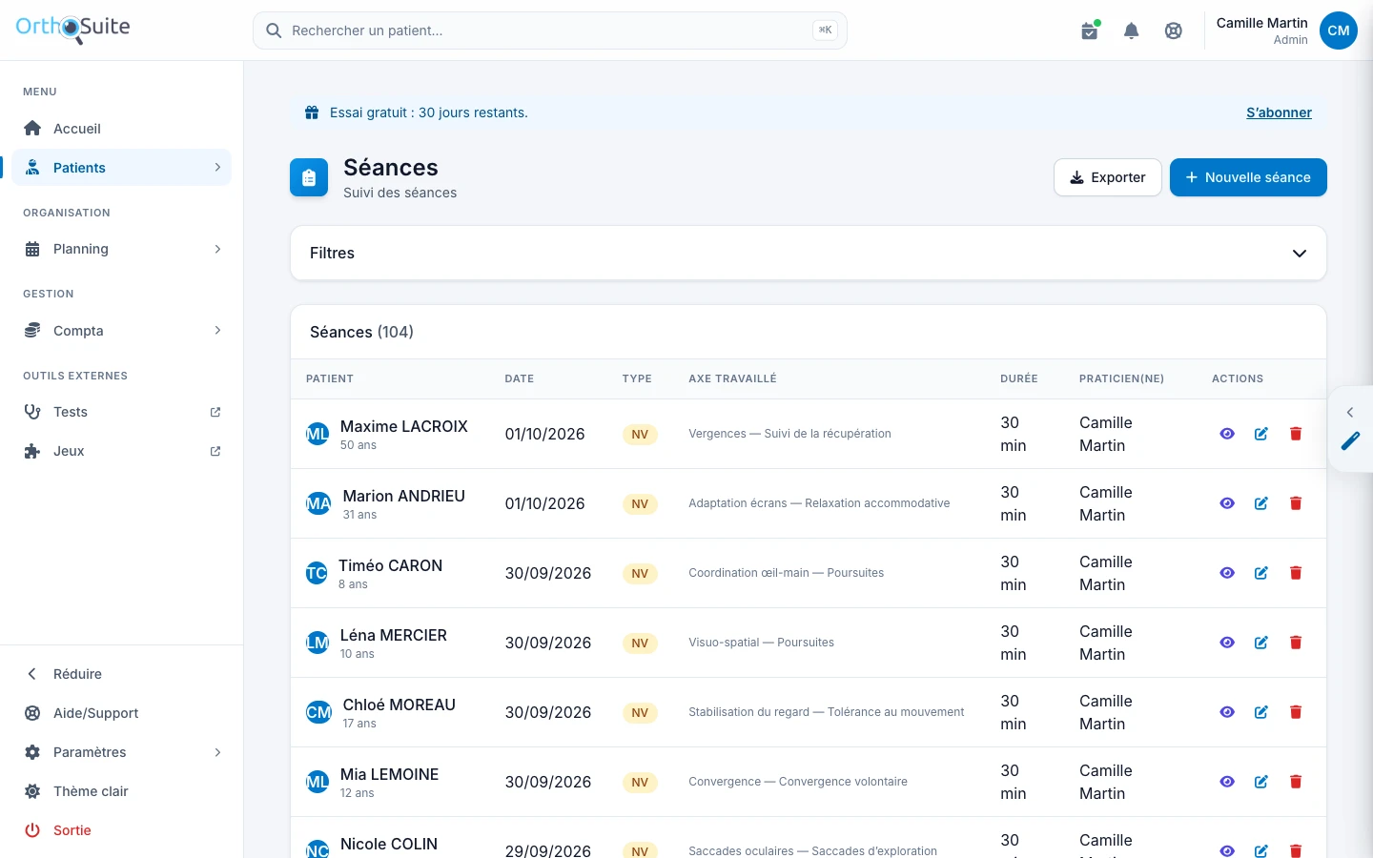Image resolution: width=1373 pixels, height=858 pixels.
Task: Open Tests external tool
Action: pos(122,412)
